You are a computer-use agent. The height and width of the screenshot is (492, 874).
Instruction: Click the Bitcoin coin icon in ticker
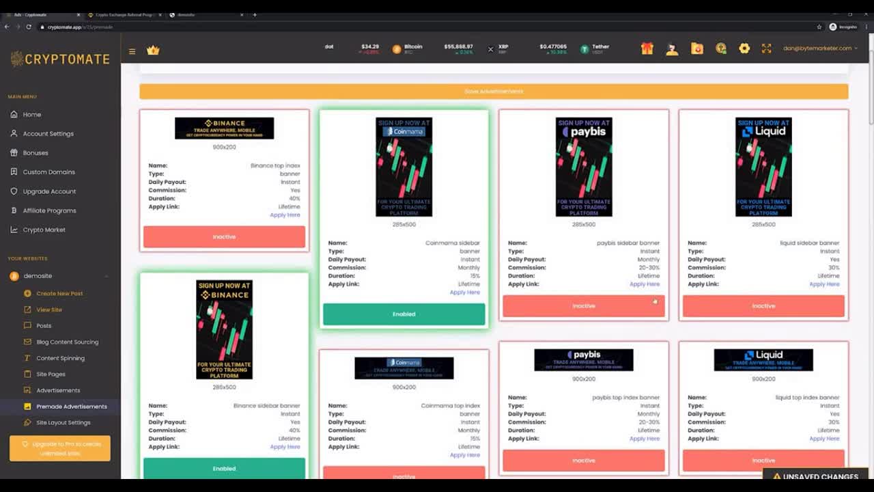(397, 49)
